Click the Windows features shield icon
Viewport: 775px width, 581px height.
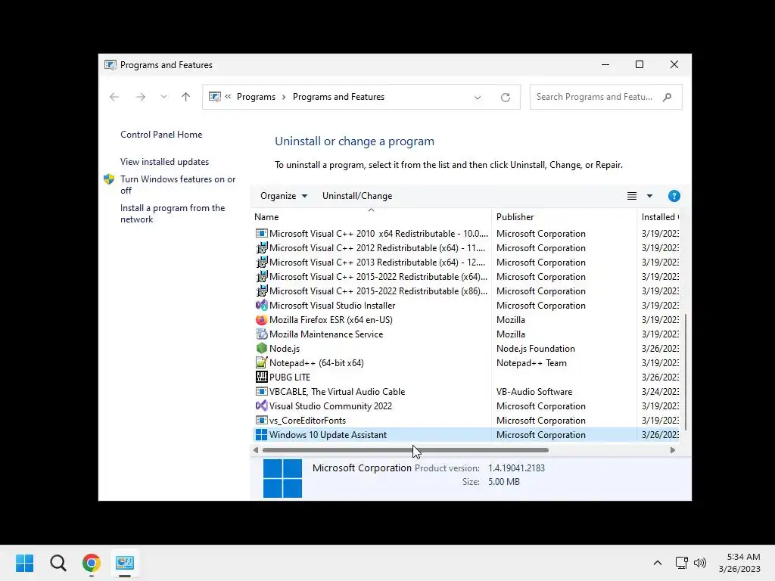click(x=109, y=179)
